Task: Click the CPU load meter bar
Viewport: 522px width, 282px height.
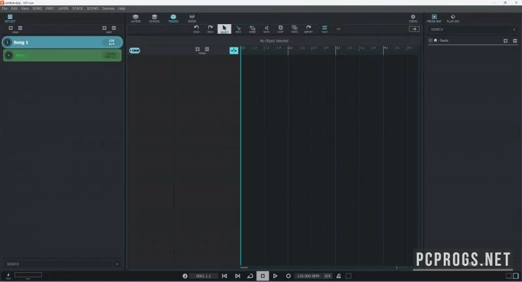Action: [x=28, y=275]
